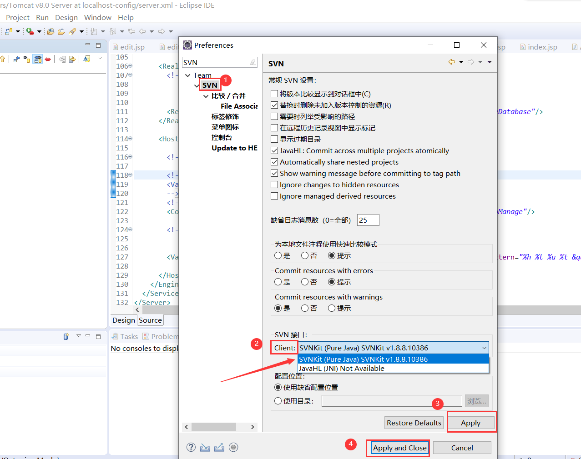
Task: Click the previous difference icon
Action: pos(62,59)
